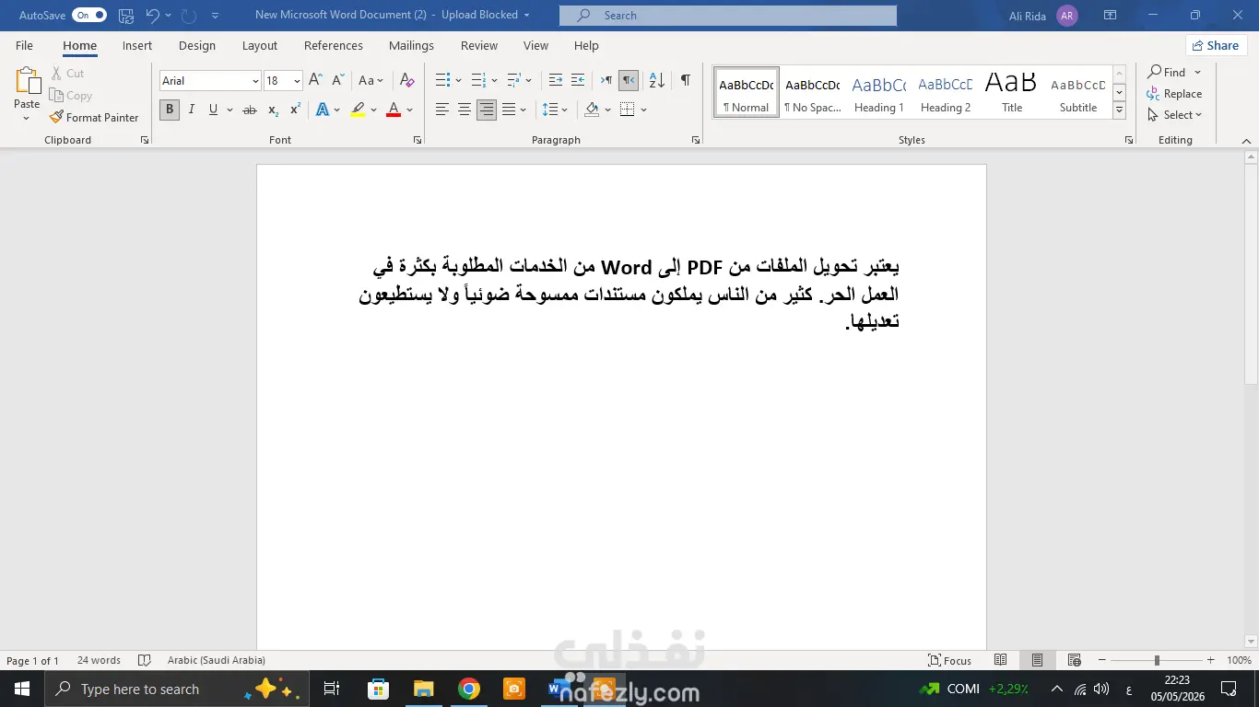
Task: Set left-to-right text direction
Action: [x=606, y=81]
